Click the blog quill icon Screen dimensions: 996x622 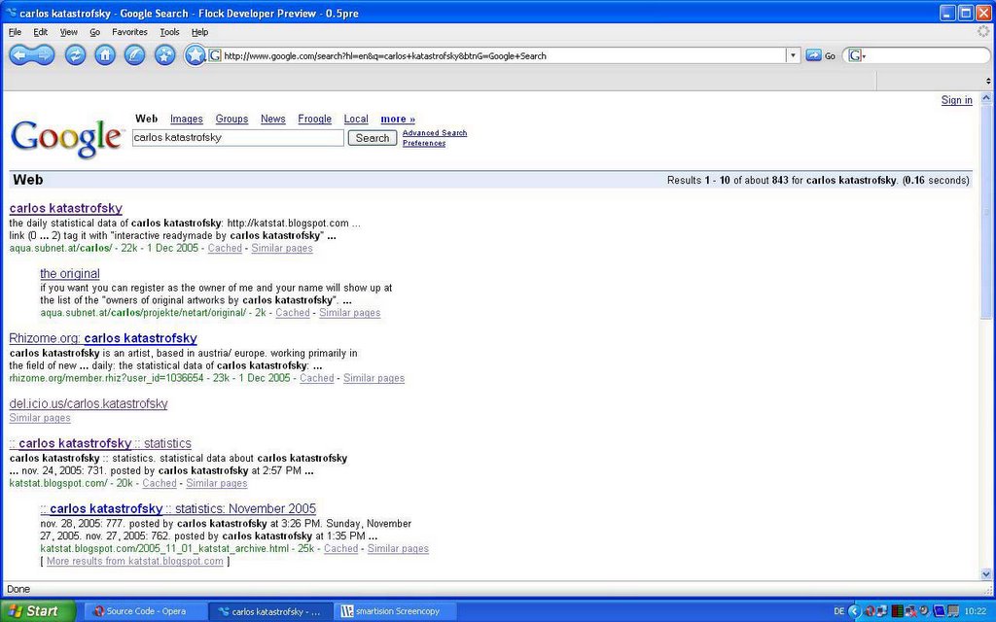point(134,55)
